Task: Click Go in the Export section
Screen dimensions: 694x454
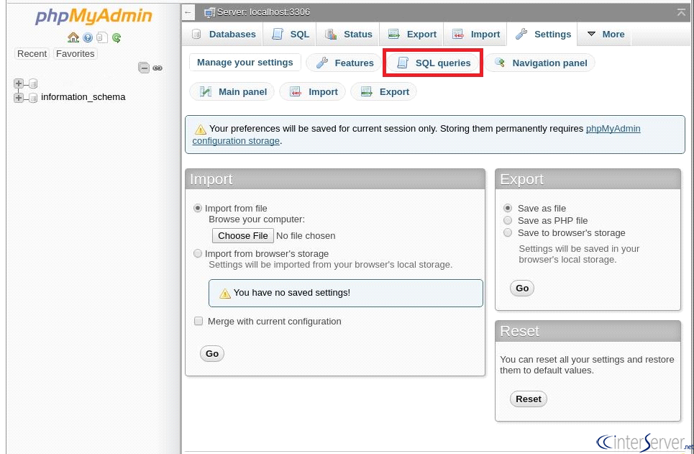Action: [x=522, y=289]
